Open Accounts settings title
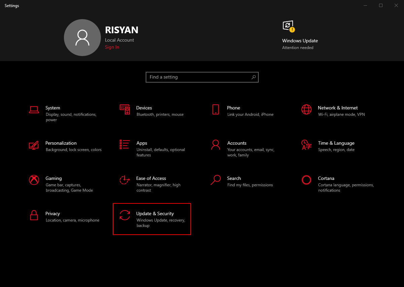This screenshot has width=404, height=287. (x=237, y=143)
